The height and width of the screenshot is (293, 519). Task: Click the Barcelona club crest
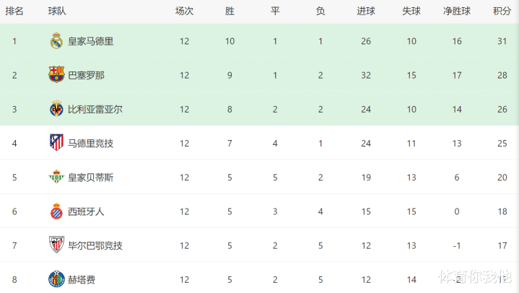[x=56, y=75]
